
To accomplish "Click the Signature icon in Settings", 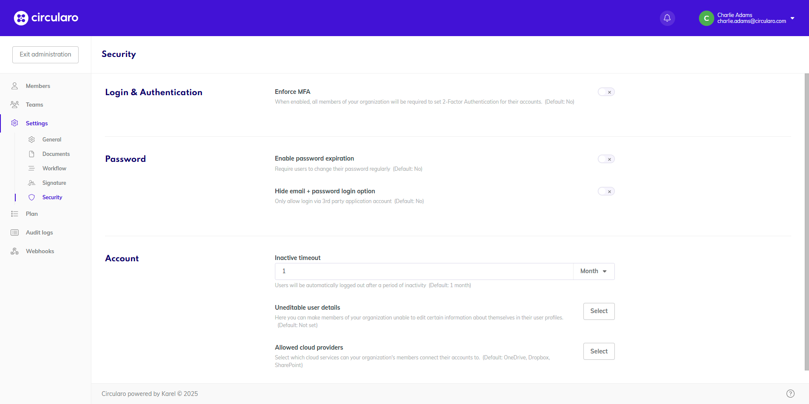I will (x=31, y=183).
